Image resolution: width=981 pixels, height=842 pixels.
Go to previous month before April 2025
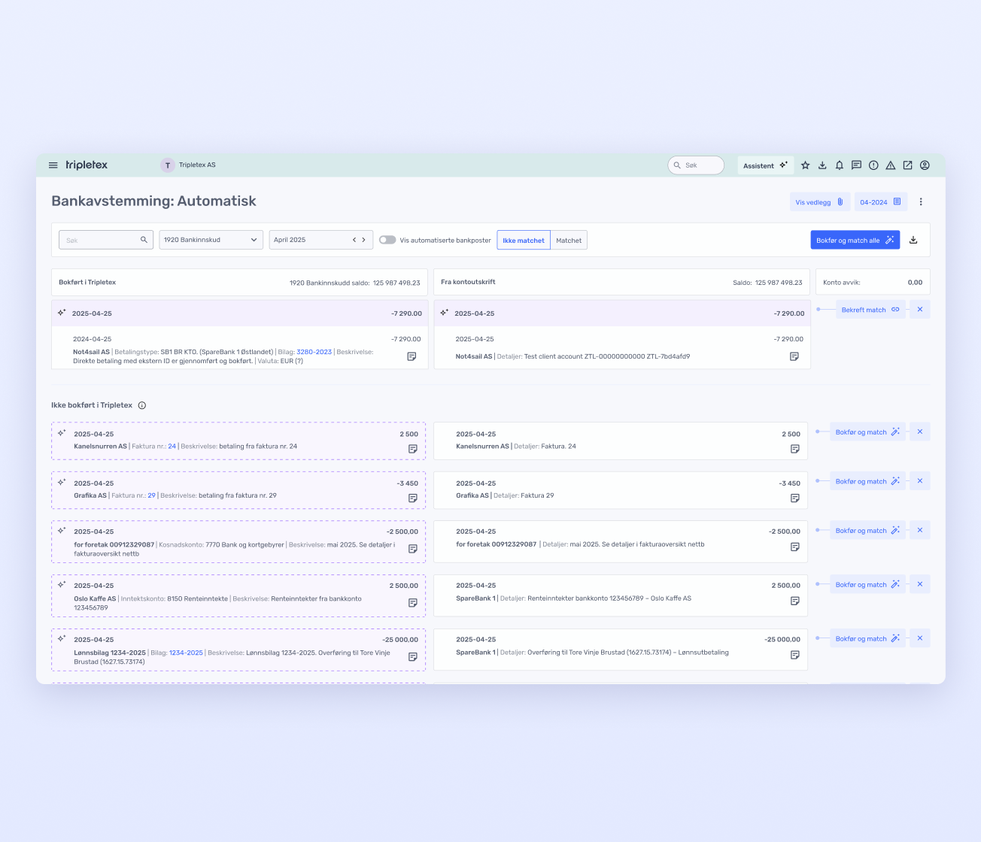point(354,240)
